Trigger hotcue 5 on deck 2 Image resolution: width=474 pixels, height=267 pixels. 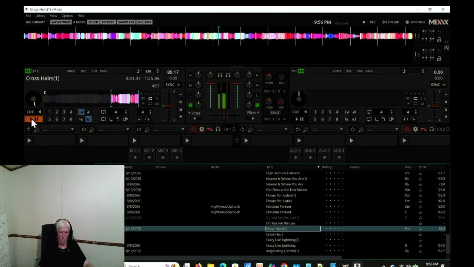[x=315, y=119]
